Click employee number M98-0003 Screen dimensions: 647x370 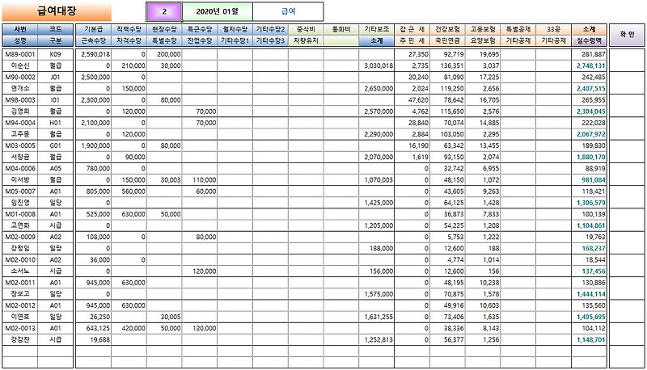coord(19,99)
